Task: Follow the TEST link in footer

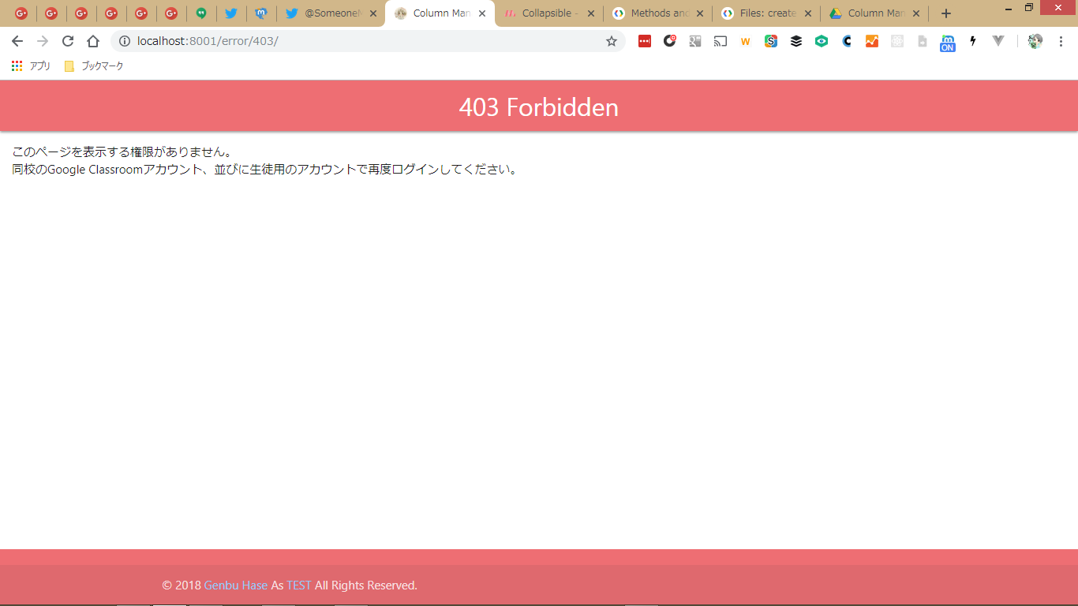Action: point(298,585)
